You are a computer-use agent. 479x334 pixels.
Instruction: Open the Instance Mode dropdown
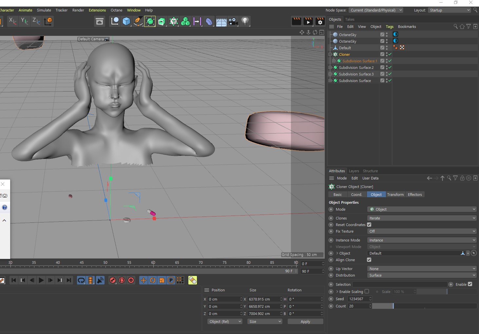(x=422, y=240)
